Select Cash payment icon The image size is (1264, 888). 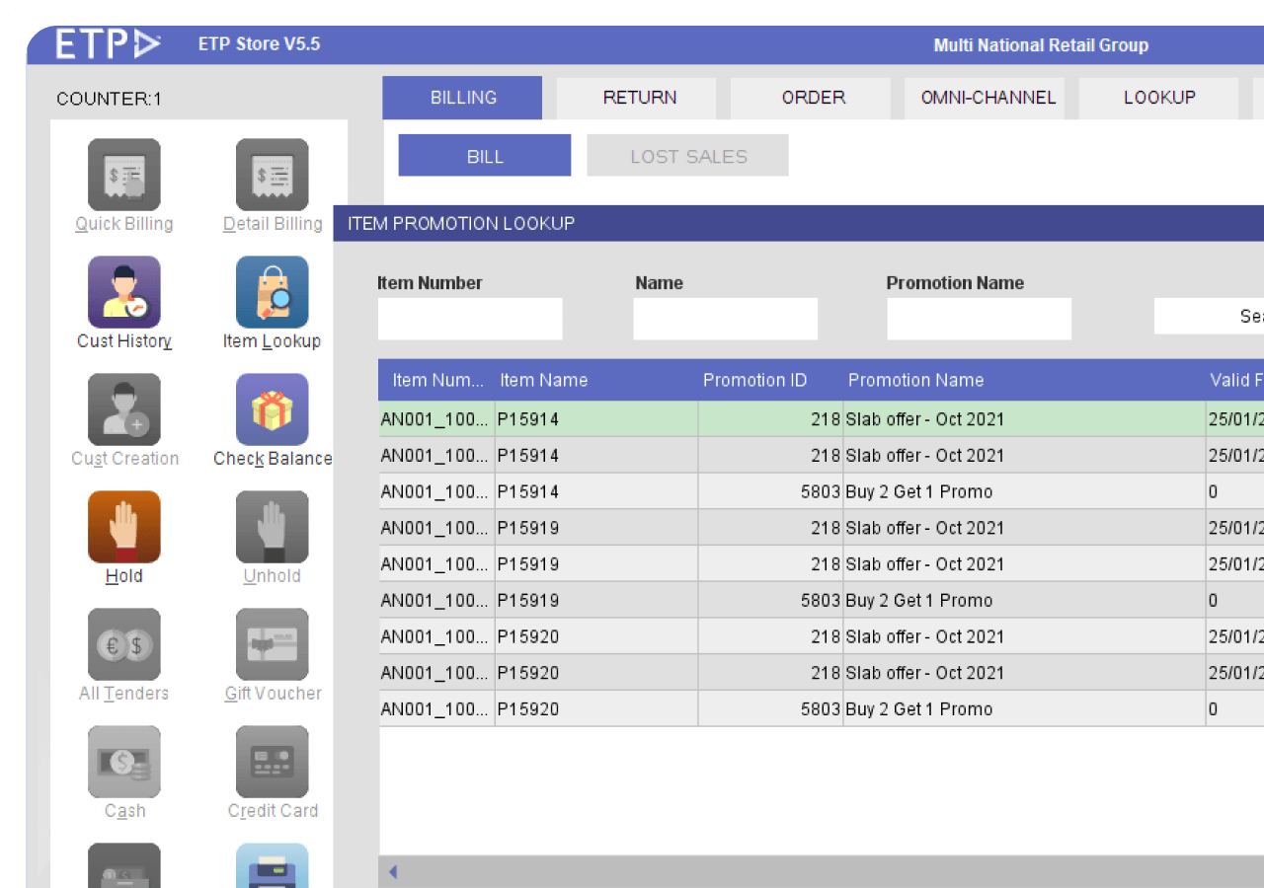(124, 763)
